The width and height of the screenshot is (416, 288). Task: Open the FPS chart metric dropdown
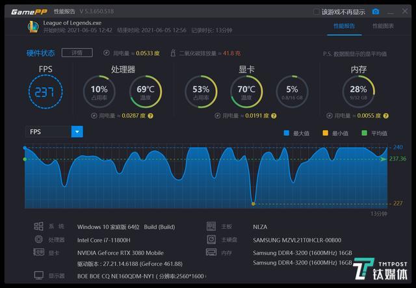pos(77,132)
